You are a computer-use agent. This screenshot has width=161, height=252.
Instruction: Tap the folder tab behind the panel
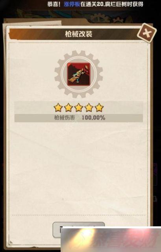coord(32,23)
